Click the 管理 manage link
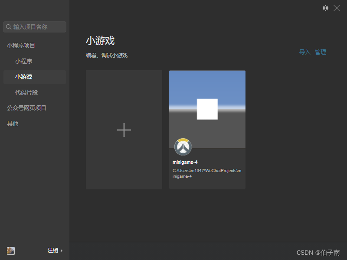 coord(321,52)
